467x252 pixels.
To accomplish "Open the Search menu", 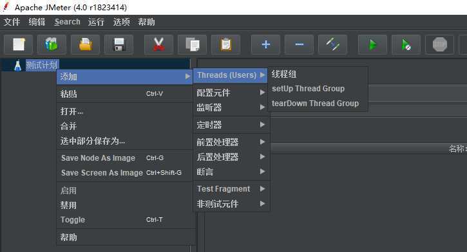I will coord(67,22).
